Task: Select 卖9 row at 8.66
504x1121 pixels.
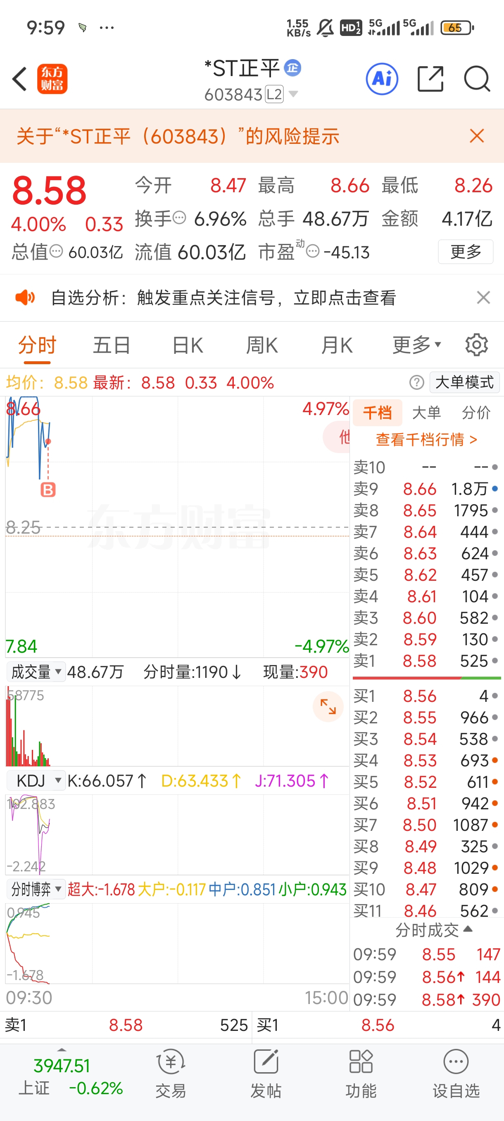Action: tap(426, 489)
